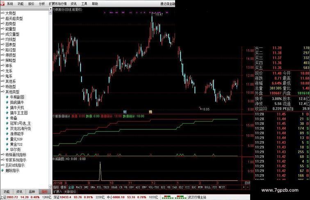Open the 扩展市场行情 menu
Viewport: 310px width, 200px height.
click(x=58, y=4)
